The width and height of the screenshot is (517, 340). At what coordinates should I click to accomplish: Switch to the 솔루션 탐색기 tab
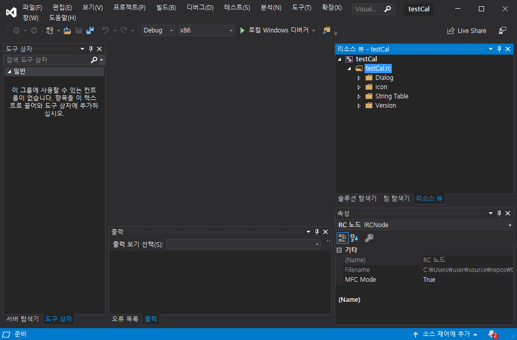356,198
